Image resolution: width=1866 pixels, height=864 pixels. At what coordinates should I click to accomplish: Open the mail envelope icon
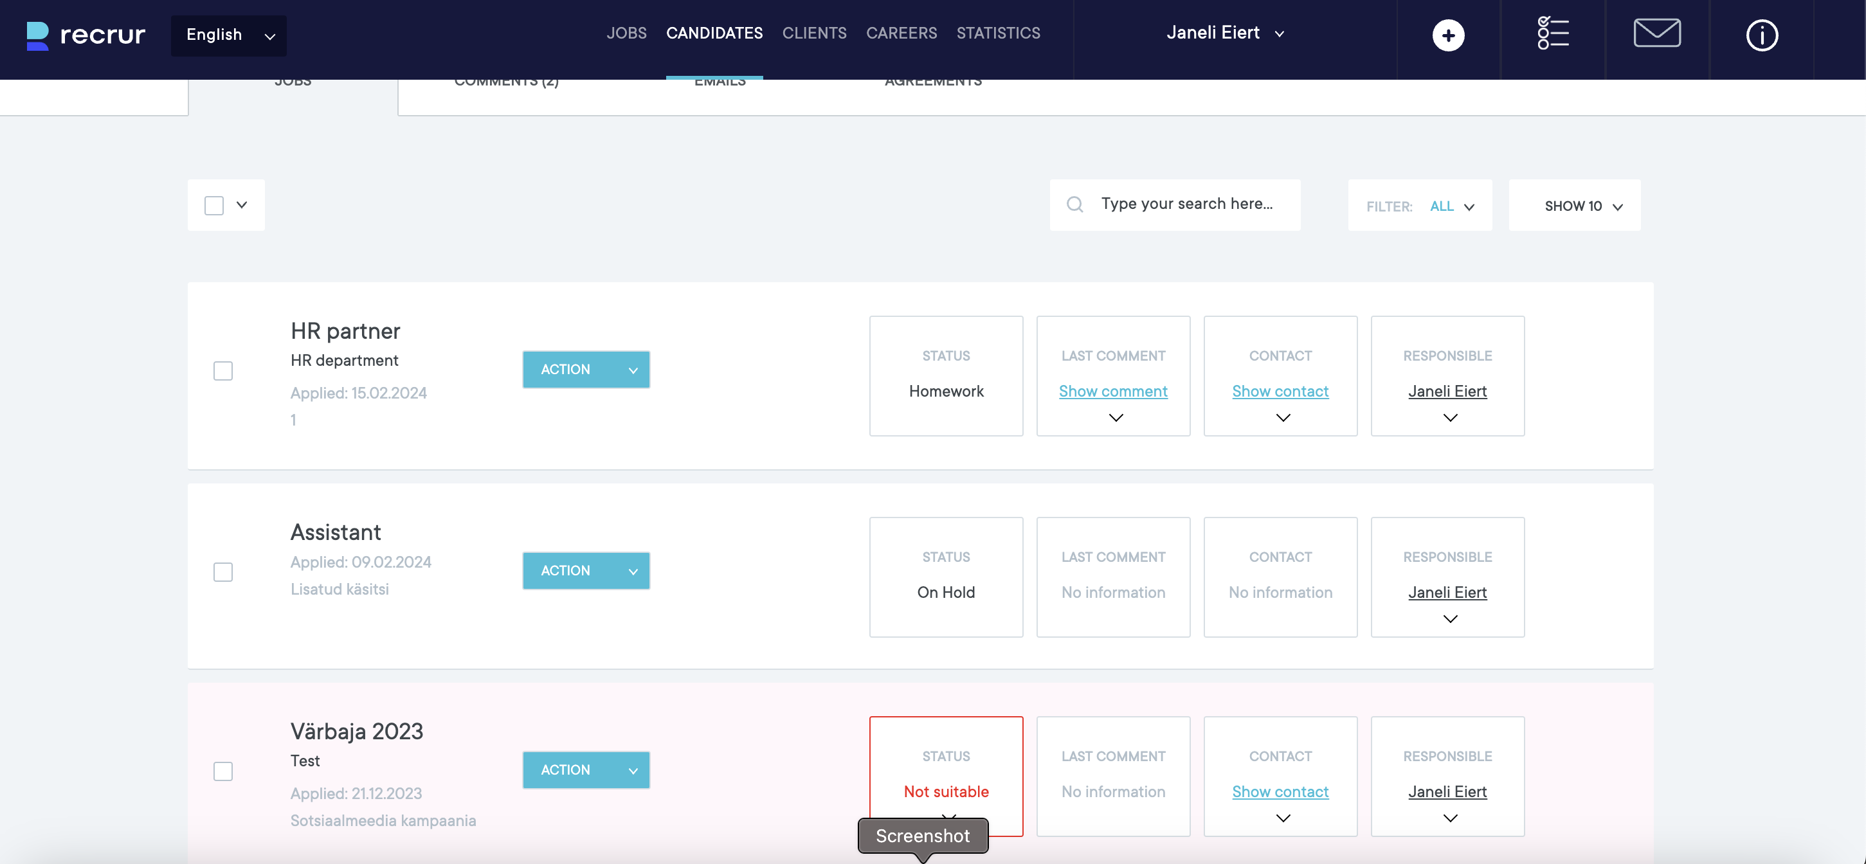click(1656, 33)
